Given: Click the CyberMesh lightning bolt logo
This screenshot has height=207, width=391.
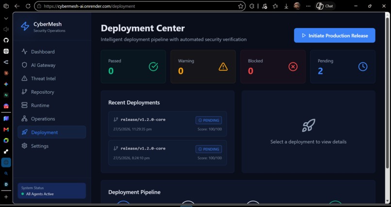Looking at the screenshot, I should click(25, 26).
